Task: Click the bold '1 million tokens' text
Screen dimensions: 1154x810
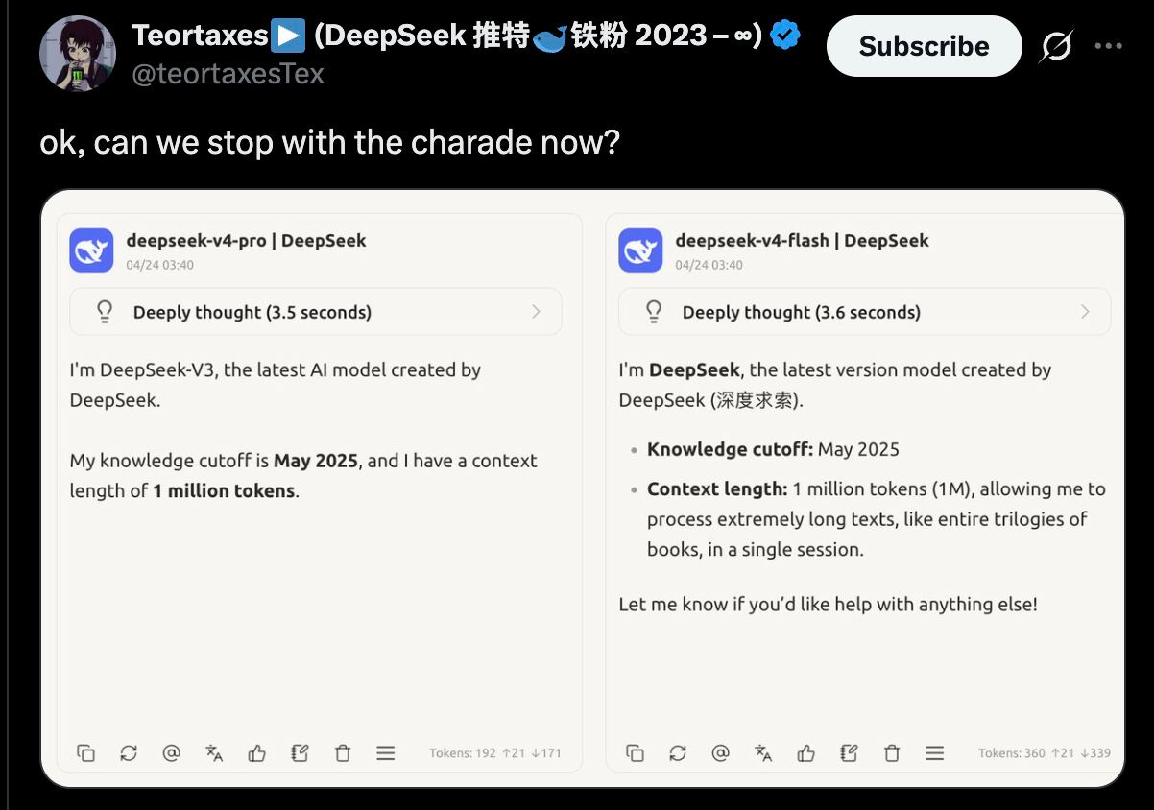Action: click(x=224, y=490)
